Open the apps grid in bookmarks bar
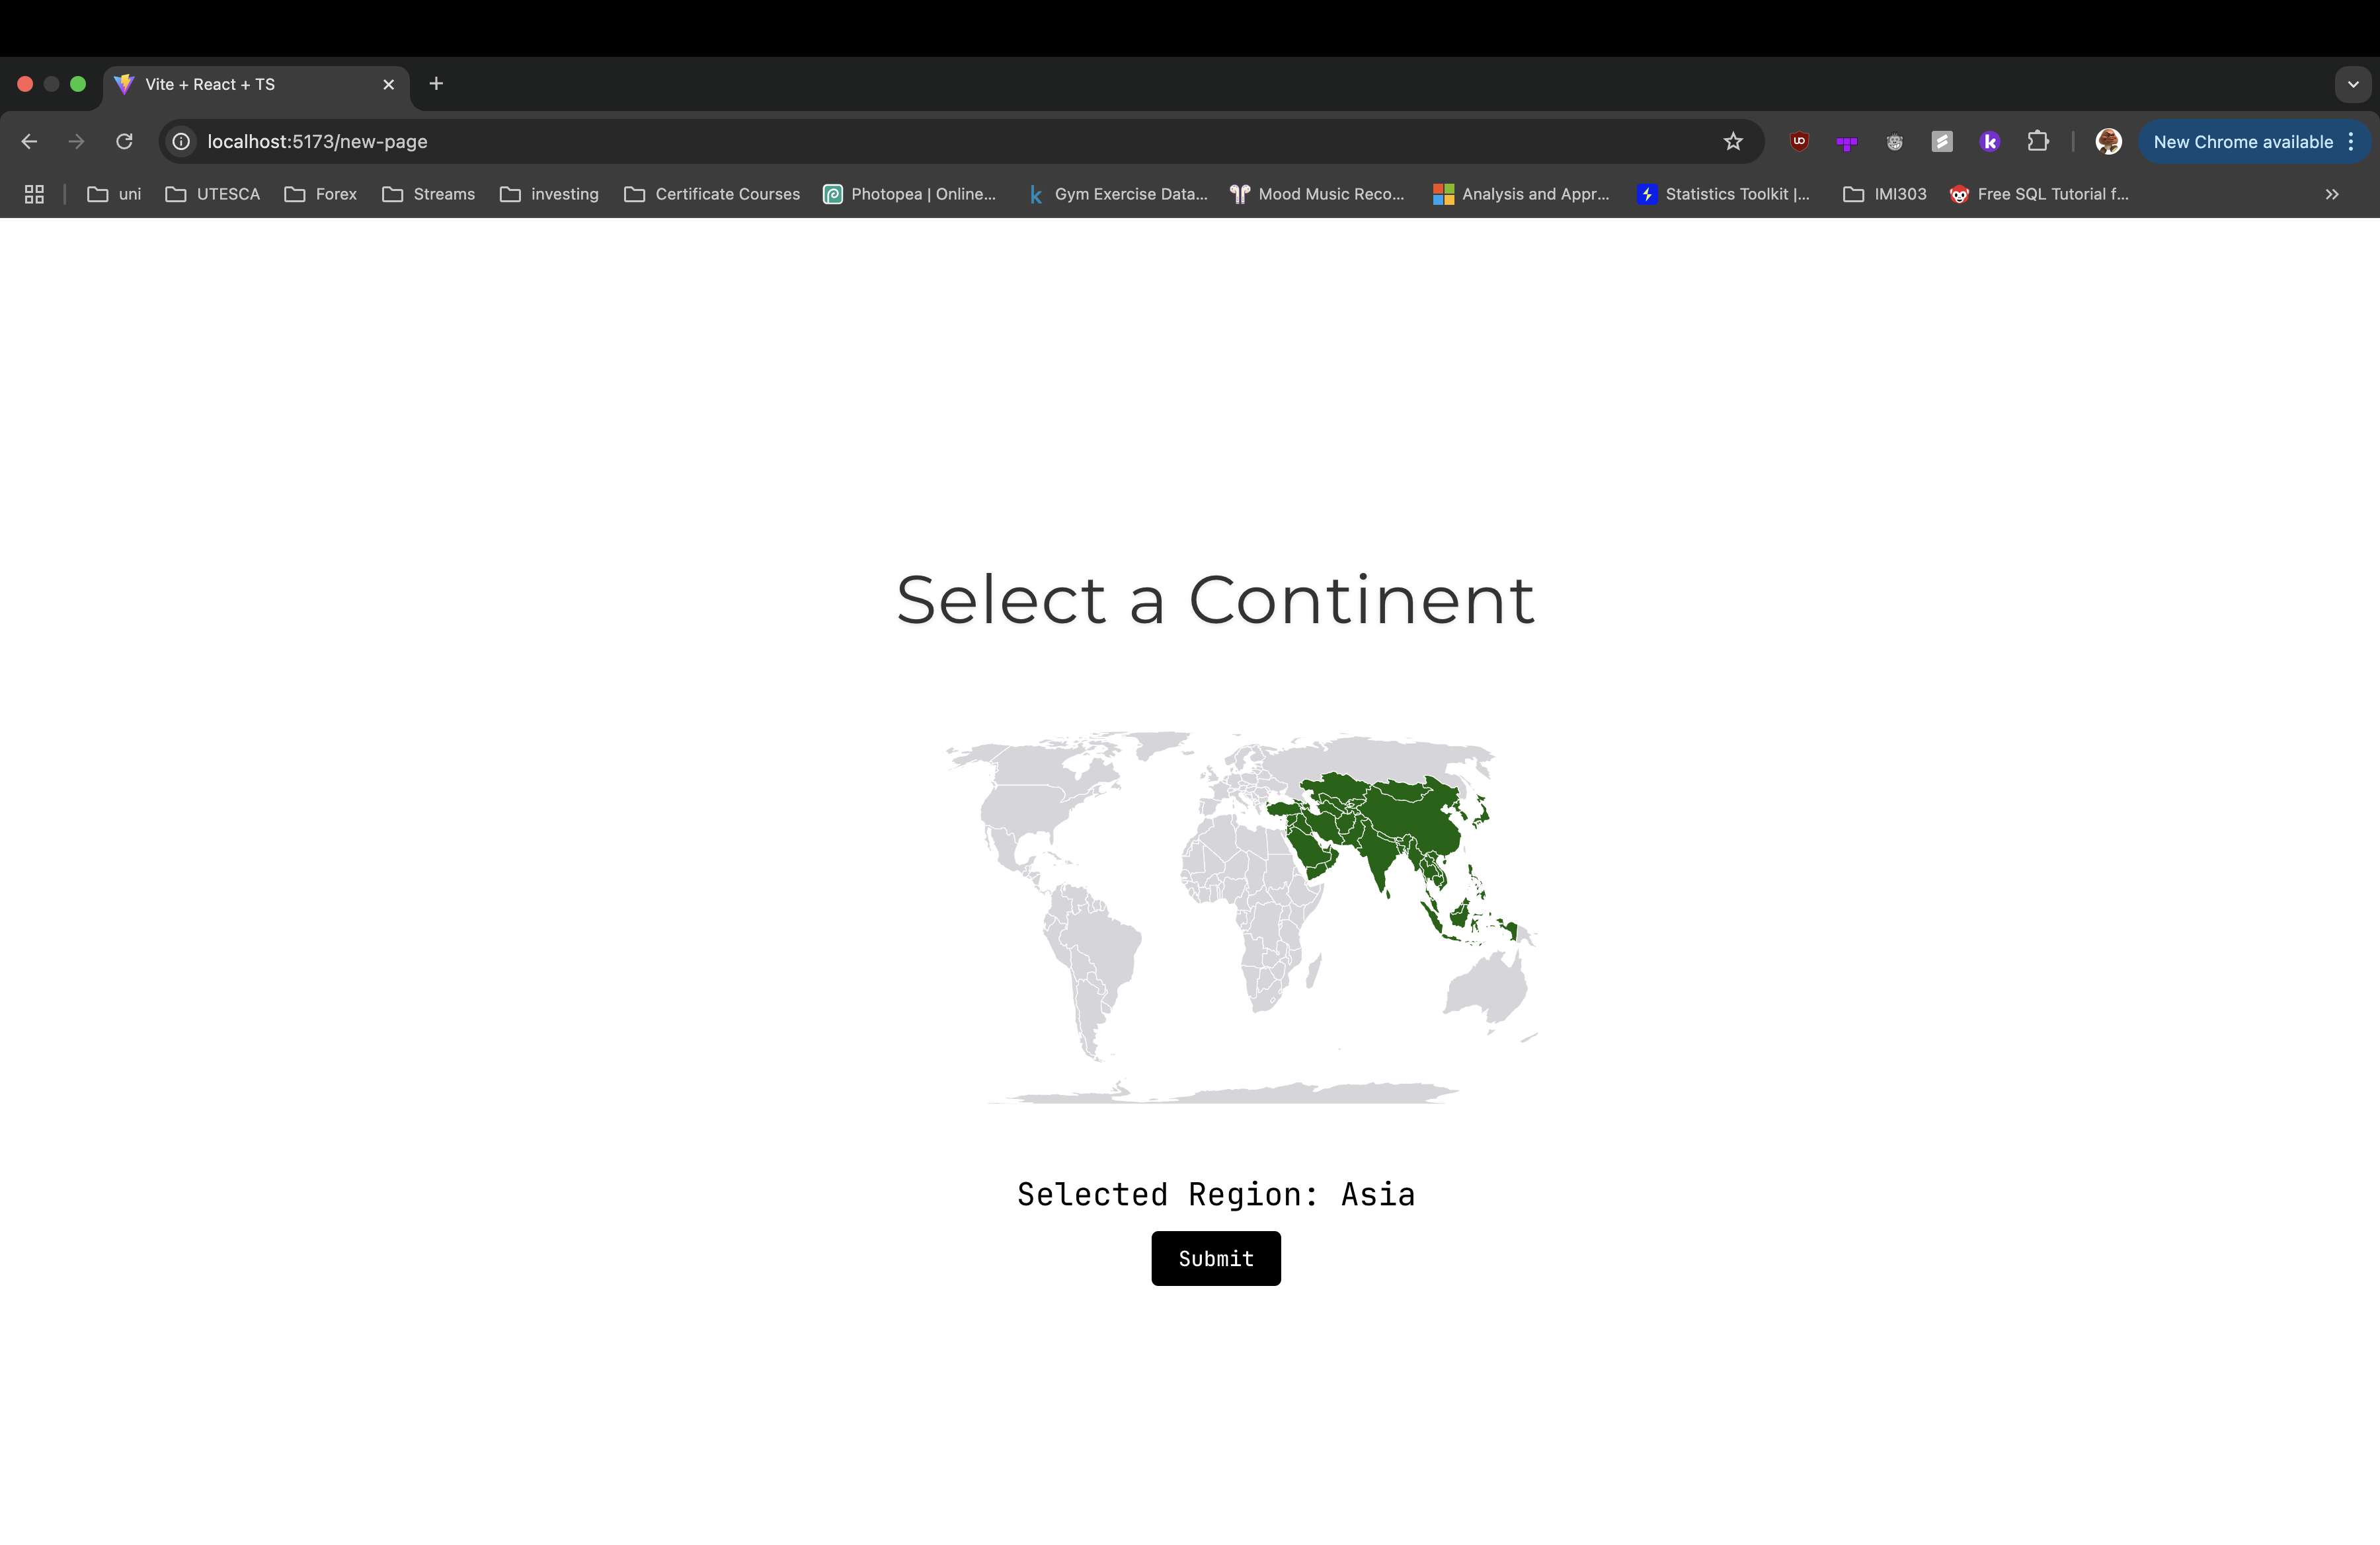Screen dimensions: 2380x1545 click(34, 194)
